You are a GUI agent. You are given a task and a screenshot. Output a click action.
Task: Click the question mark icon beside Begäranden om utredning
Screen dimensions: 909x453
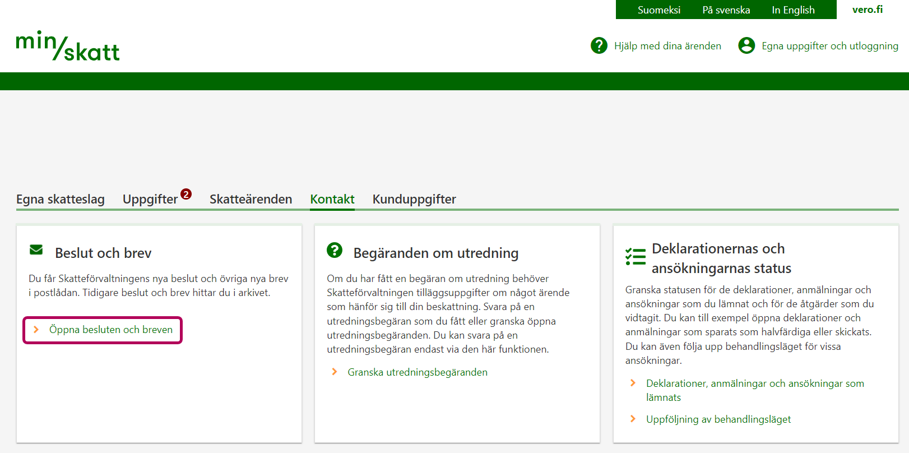click(x=335, y=250)
